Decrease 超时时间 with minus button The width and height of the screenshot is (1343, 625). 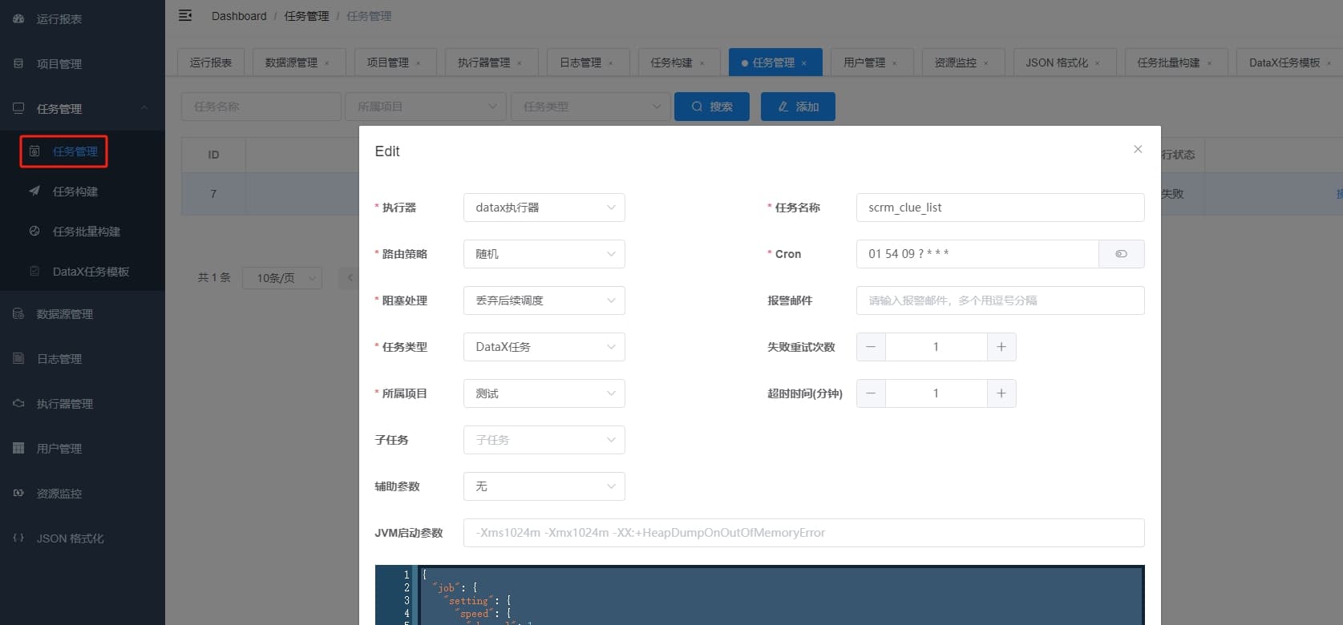pos(871,393)
